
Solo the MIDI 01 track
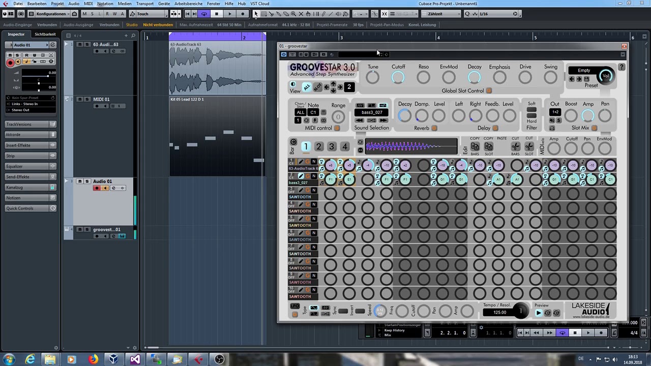[x=87, y=99]
